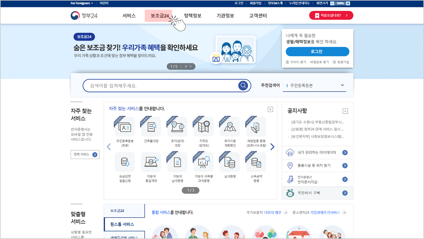Open notice [산림청] 정부24 연계 서비스 일시

tap(317, 129)
